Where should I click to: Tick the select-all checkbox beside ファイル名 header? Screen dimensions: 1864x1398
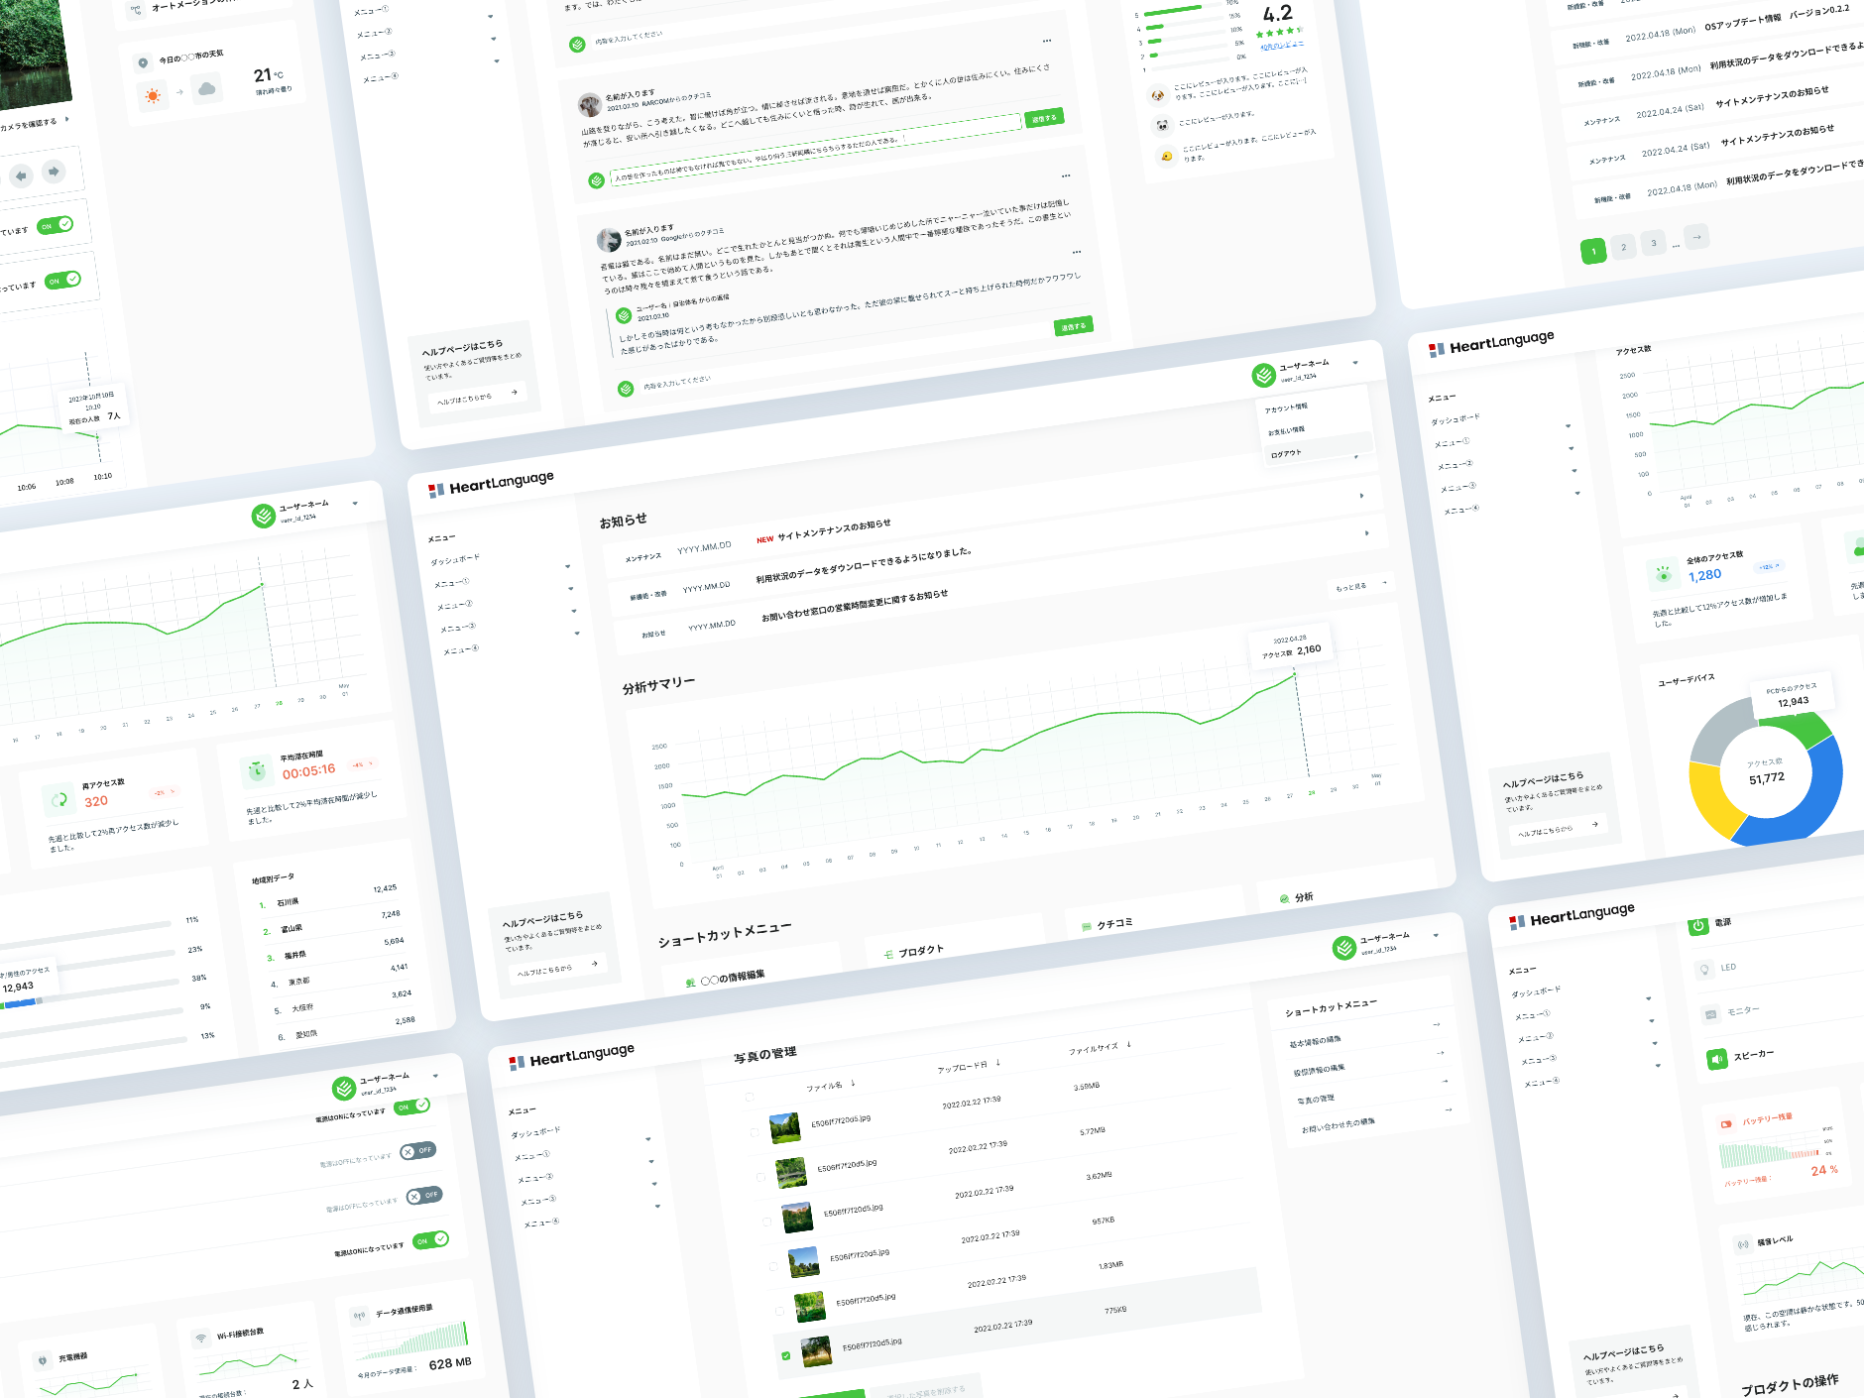pos(750,1097)
